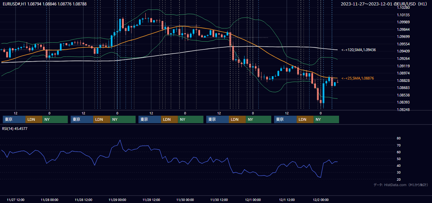Select the 120 SMA label reading 1.09436
This screenshot has width=432, height=203.
point(359,50)
